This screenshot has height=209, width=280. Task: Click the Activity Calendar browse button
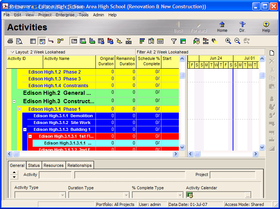pos(248,195)
